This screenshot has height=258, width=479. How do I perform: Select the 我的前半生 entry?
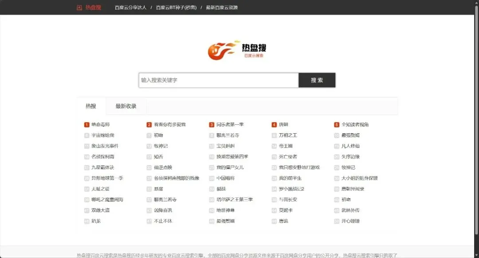point(290,178)
